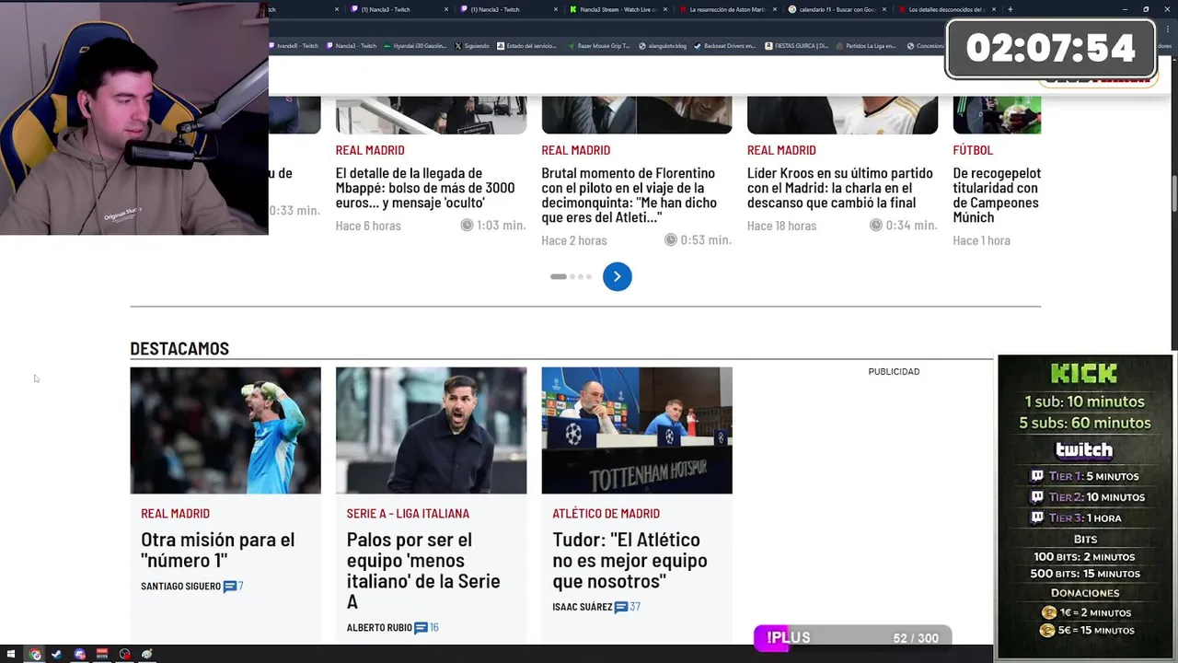1178x663 pixels.
Task: Open Backseat Drivers bookmark
Action: pos(725,45)
